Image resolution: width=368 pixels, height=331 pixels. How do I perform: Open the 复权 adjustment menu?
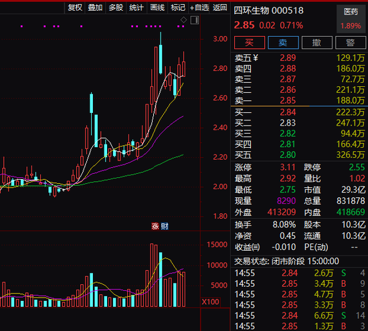click(75, 8)
